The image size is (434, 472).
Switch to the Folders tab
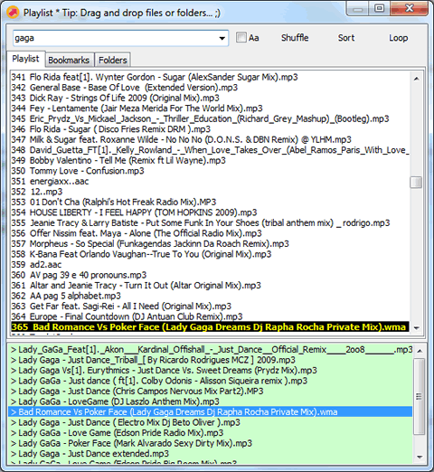click(x=113, y=60)
